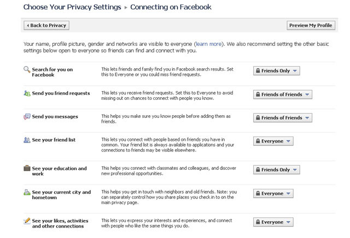
Task: Expand the Send you messages privacy dropdown
Action: pos(282,118)
